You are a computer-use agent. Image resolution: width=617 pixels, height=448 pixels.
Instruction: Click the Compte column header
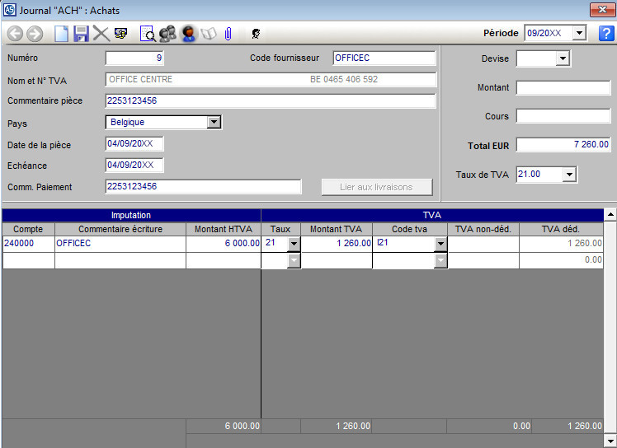28,229
